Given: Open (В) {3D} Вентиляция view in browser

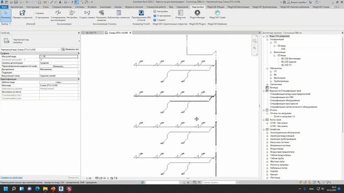Looking at the screenshot, I should coord(291,58).
